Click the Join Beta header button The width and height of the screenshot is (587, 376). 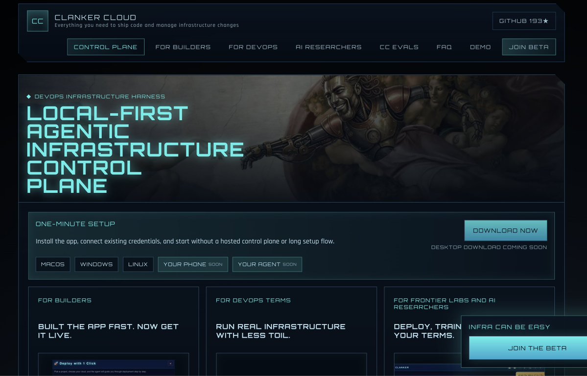coord(529,47)
